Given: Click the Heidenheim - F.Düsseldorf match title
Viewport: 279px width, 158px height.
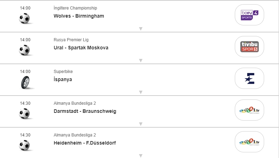Looking at the screenshot, I should [x=85, y=143].
